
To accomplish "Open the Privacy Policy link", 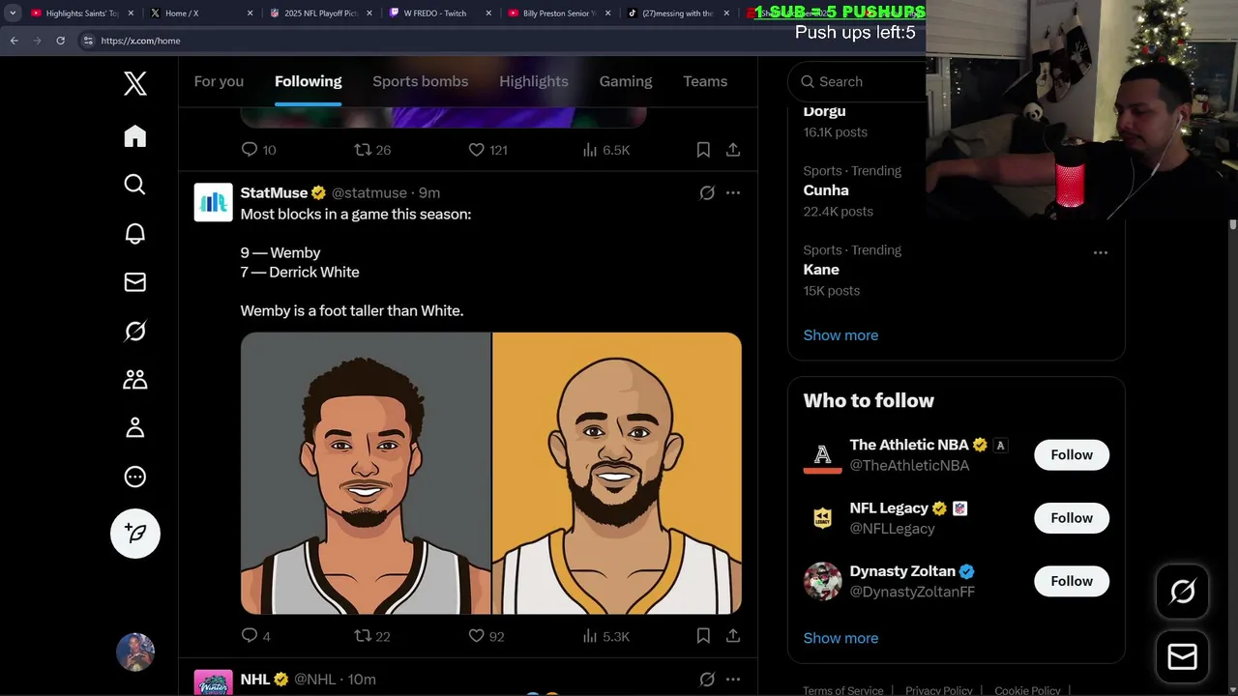I will pyautogui.click(x=939, y=690).
